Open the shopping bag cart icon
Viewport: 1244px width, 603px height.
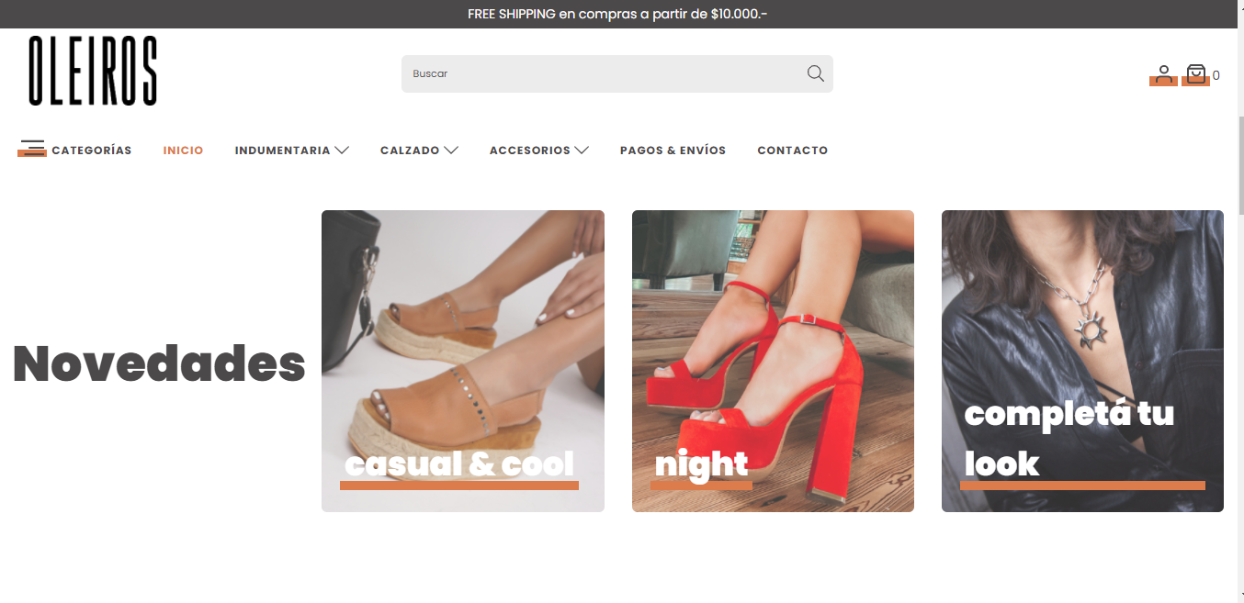[1195, 74]
